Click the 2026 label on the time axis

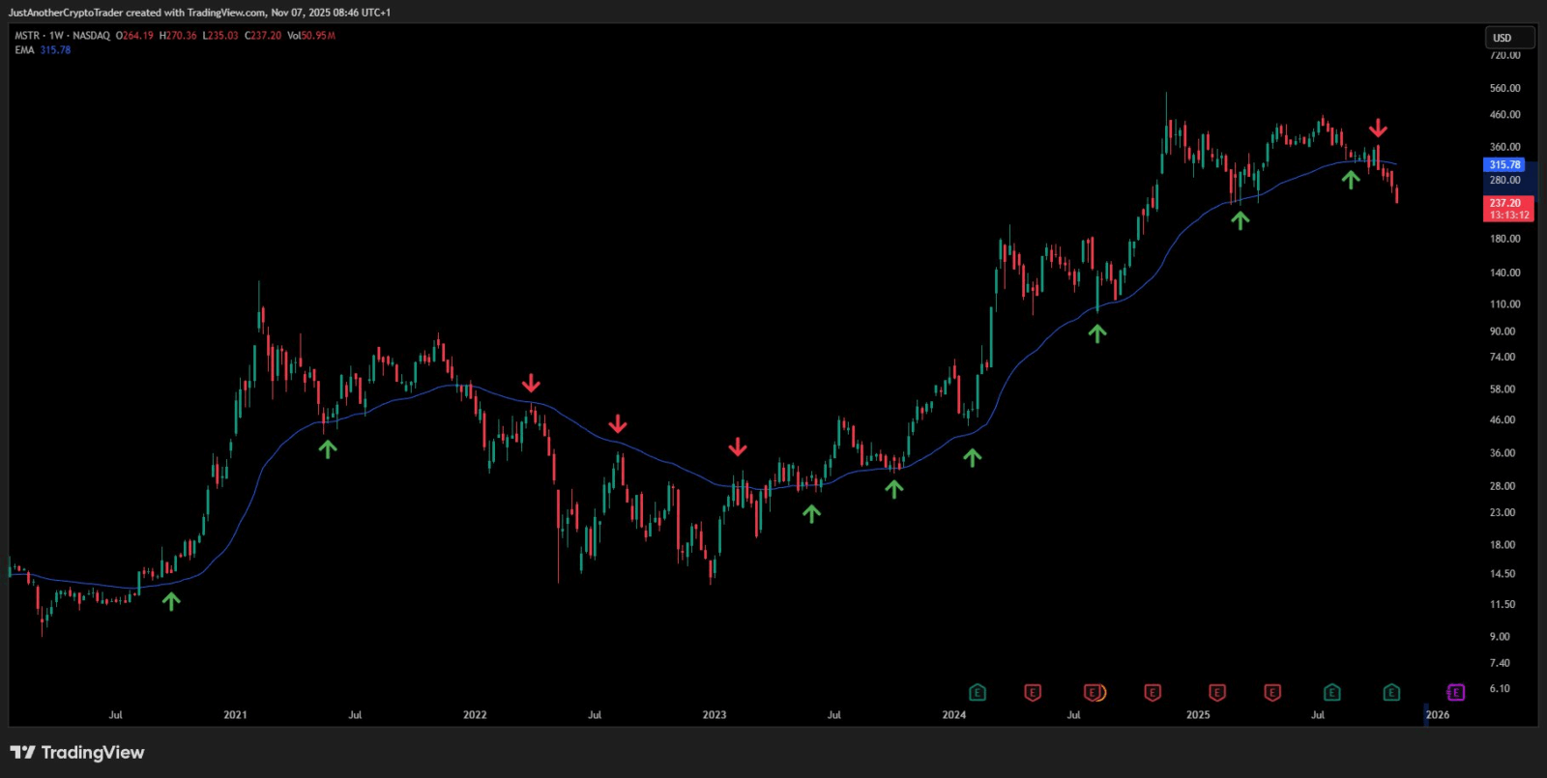pos(1438,715)
